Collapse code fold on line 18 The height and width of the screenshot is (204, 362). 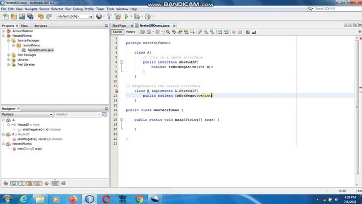[122, 120]
